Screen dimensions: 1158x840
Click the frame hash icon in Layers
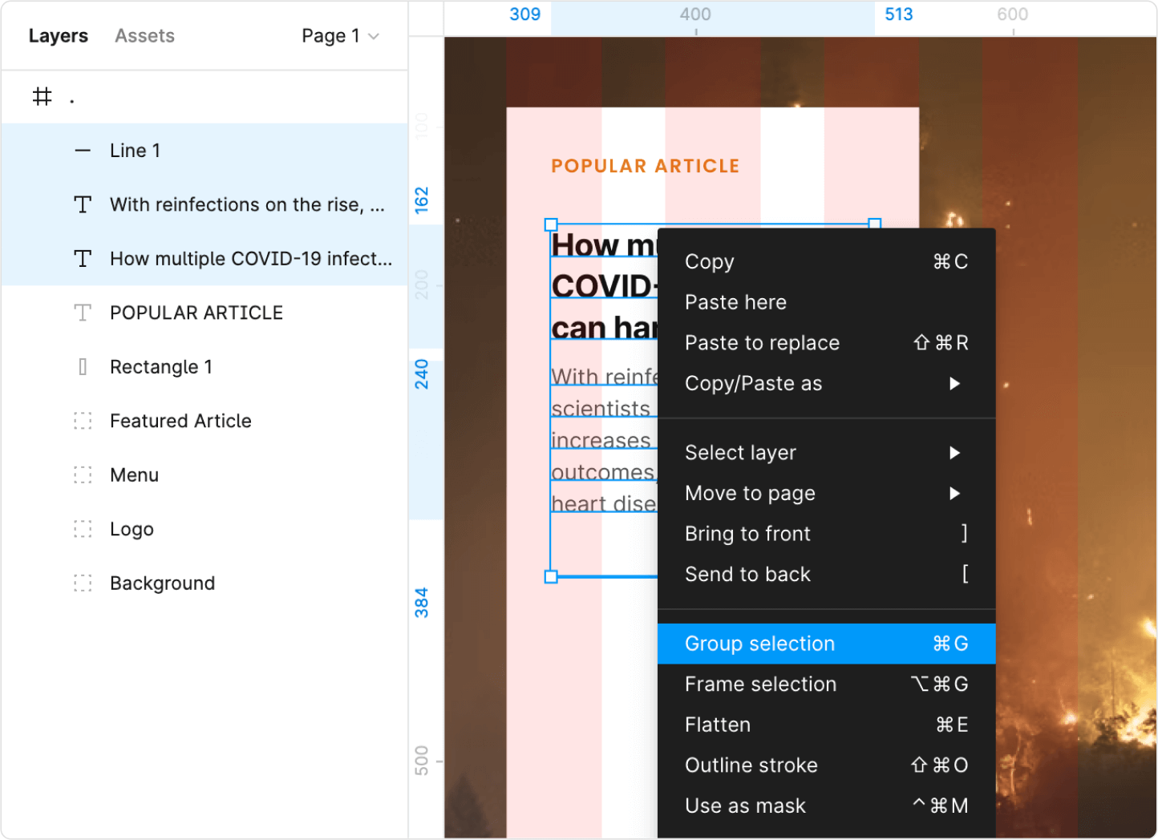point(42,97)
